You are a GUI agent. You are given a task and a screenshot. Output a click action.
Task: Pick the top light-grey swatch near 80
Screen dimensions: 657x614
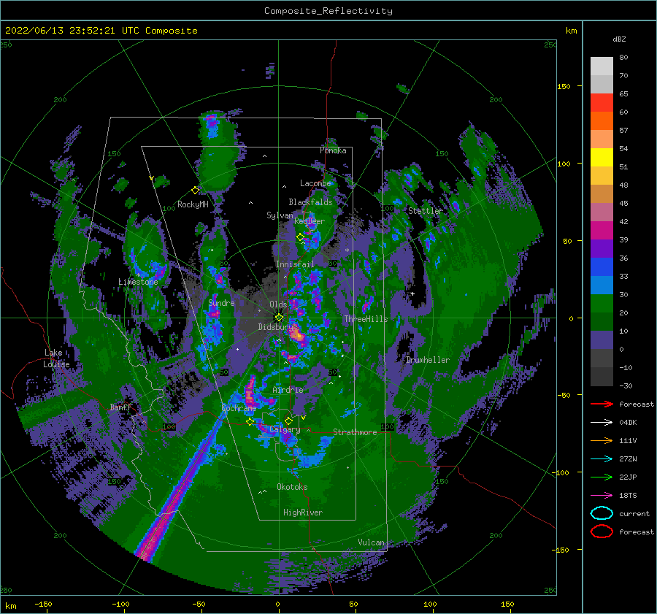coord(602,66)
